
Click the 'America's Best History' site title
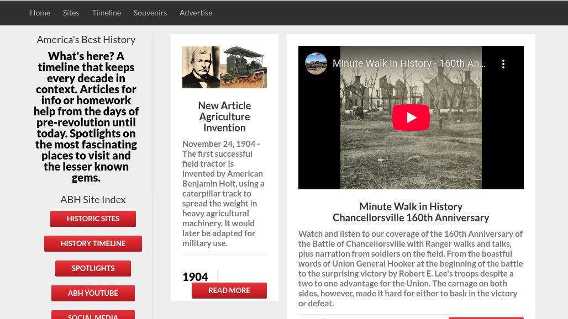tap(86, 39)
